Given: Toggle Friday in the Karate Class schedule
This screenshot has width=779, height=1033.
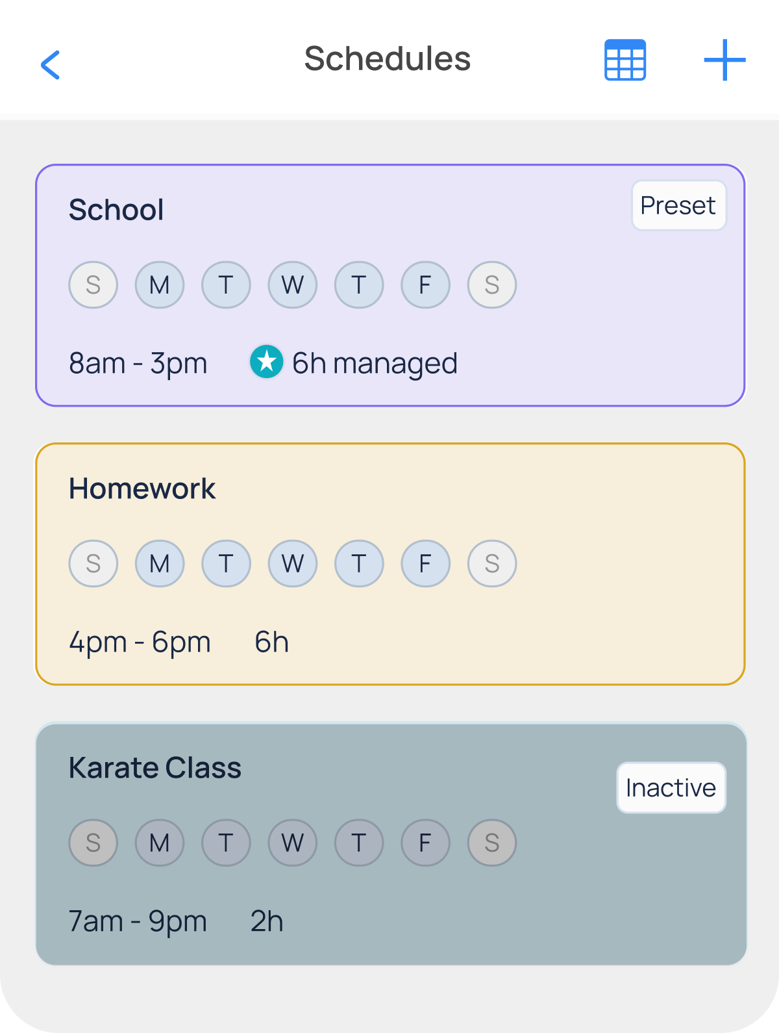Looking at the screenshot, I should click(425, 843).
